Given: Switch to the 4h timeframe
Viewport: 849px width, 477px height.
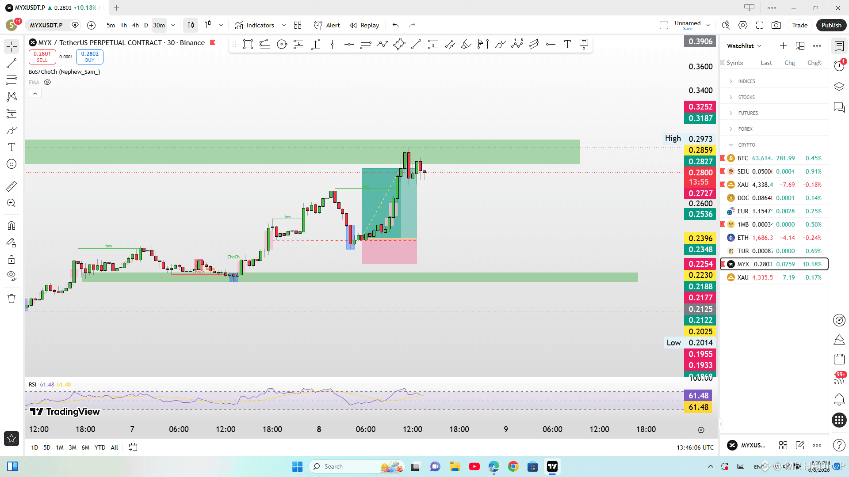Looking at the screenshot, I should [135, 25].
